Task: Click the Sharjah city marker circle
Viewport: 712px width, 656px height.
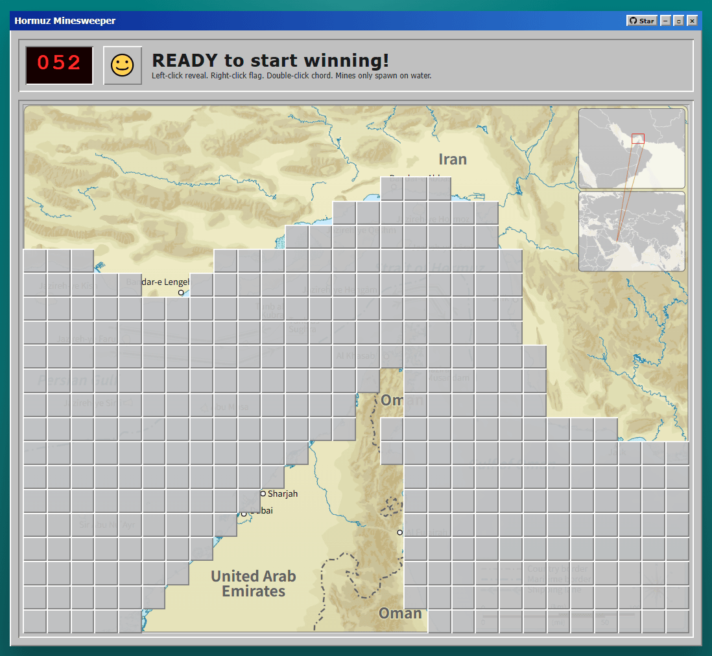Action: [x=263, y=493]
